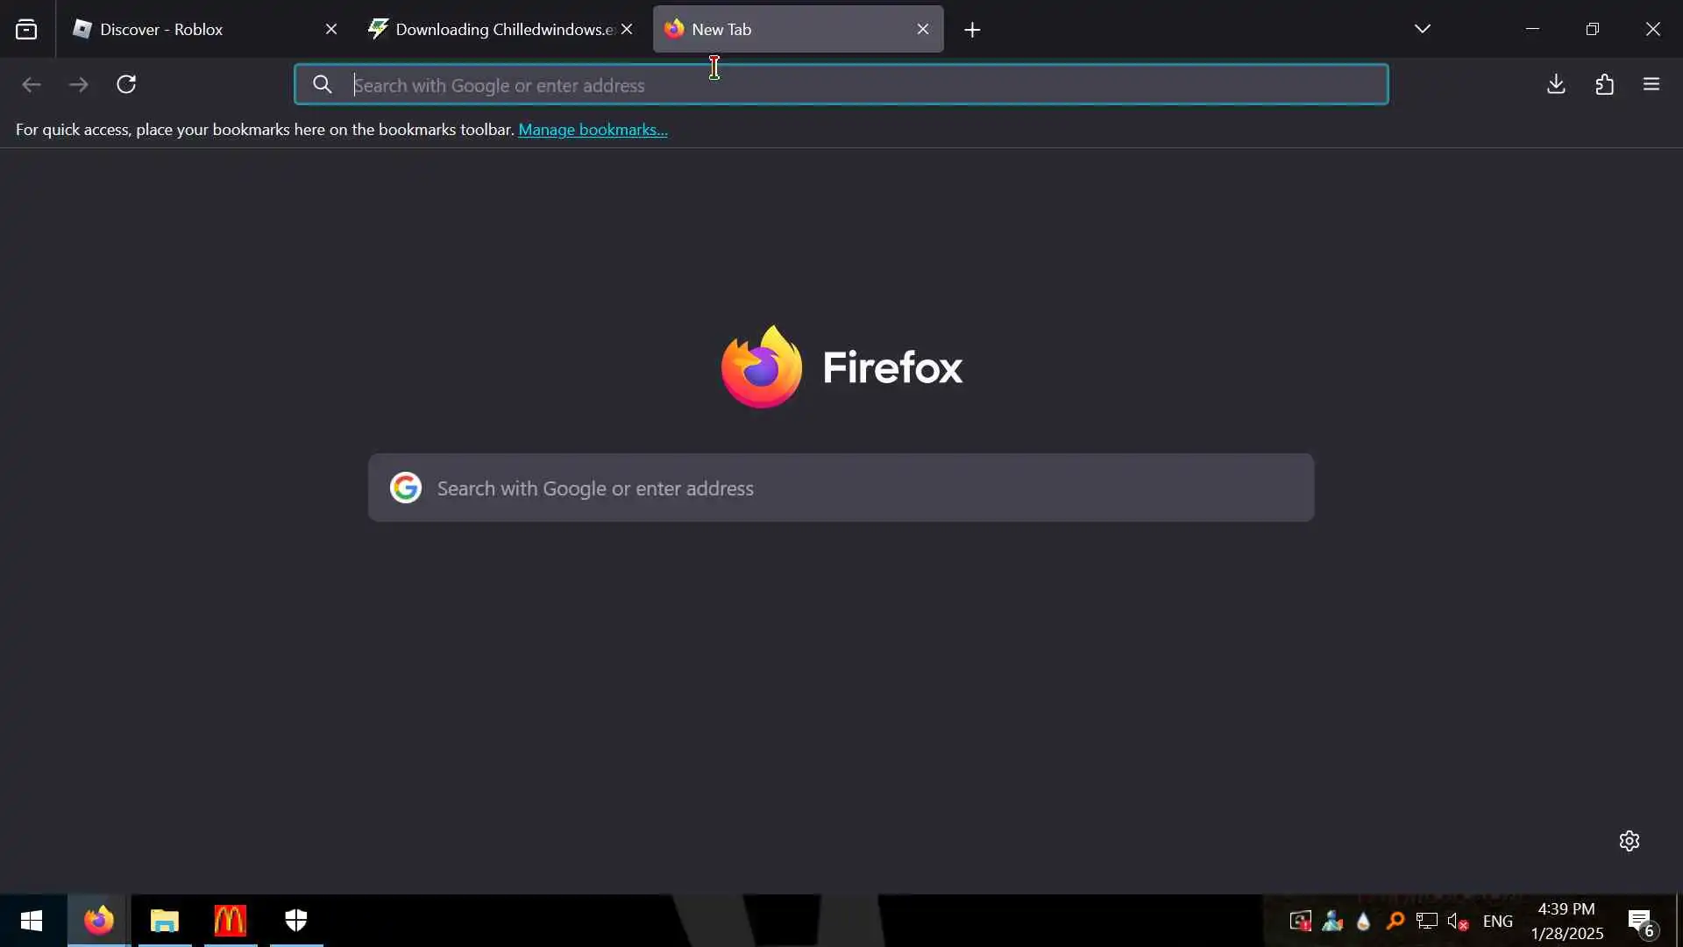Screen dimensions: 1683x947
Task: Launch McDonald's app on taskbar
Action: (x=230, y=921)
